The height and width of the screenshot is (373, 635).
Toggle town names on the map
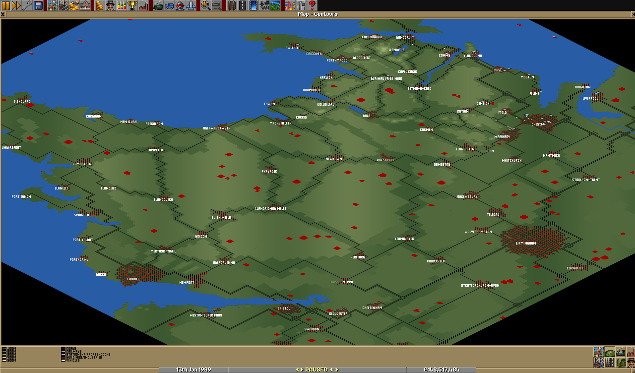599,363
